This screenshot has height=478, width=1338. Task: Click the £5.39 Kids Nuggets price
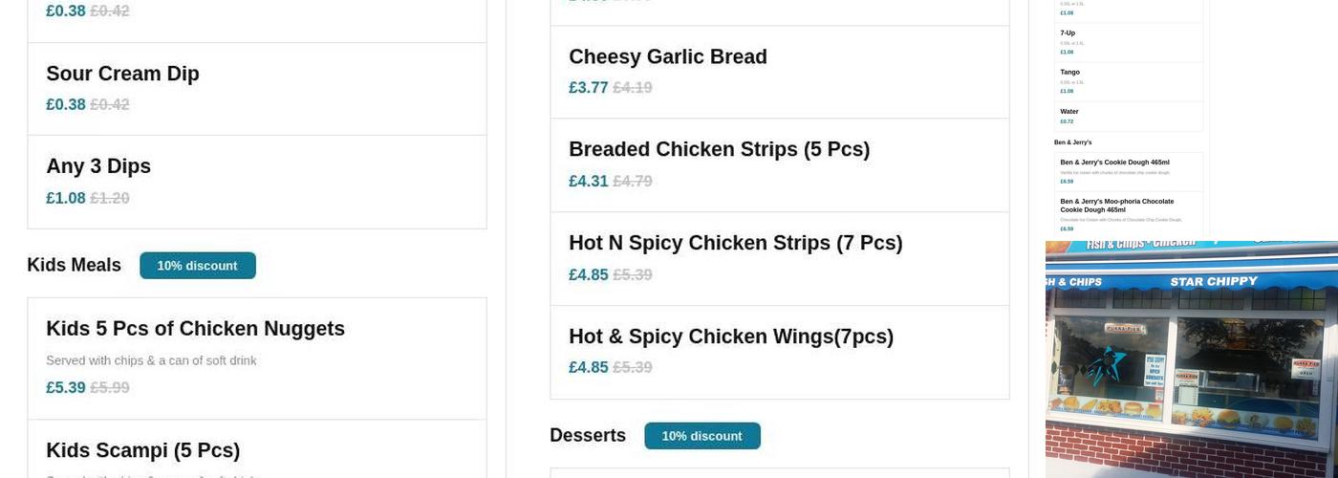[66, 388]
